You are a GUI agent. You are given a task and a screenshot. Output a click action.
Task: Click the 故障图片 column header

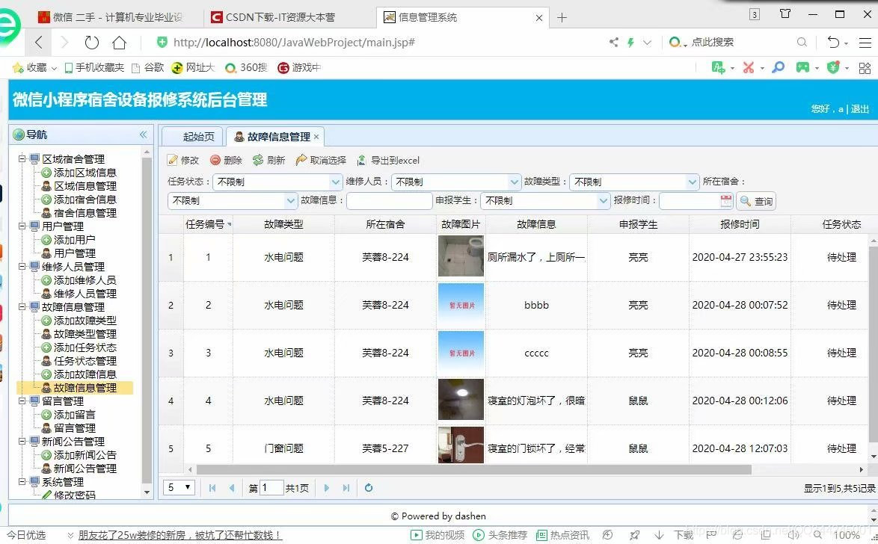[460, 224]
